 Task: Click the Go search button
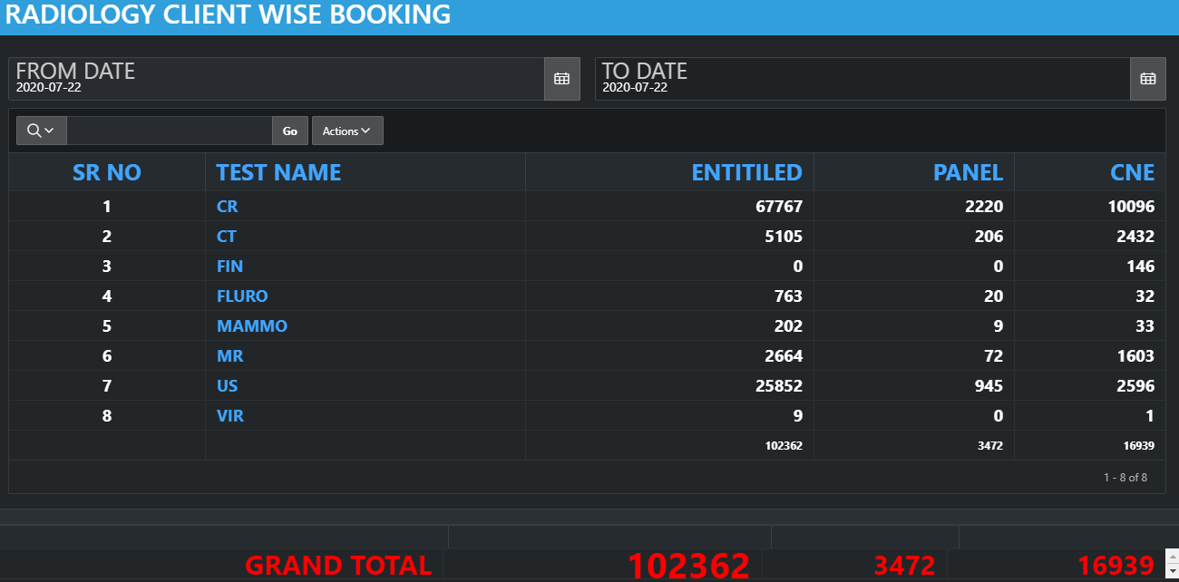click(x=290, y=131)
